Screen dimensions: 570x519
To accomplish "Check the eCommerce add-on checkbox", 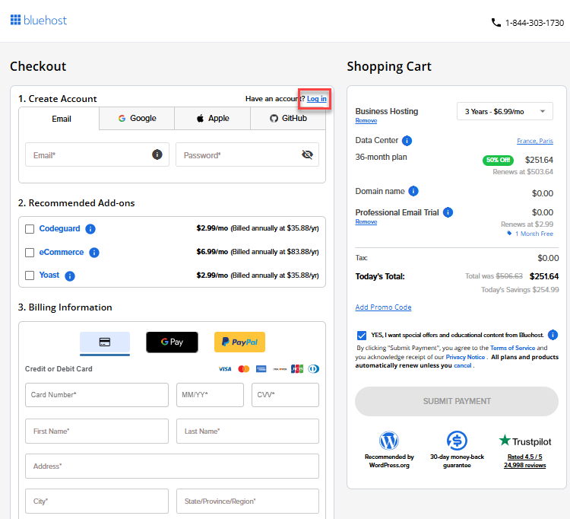I will click(x=30, y=253).
